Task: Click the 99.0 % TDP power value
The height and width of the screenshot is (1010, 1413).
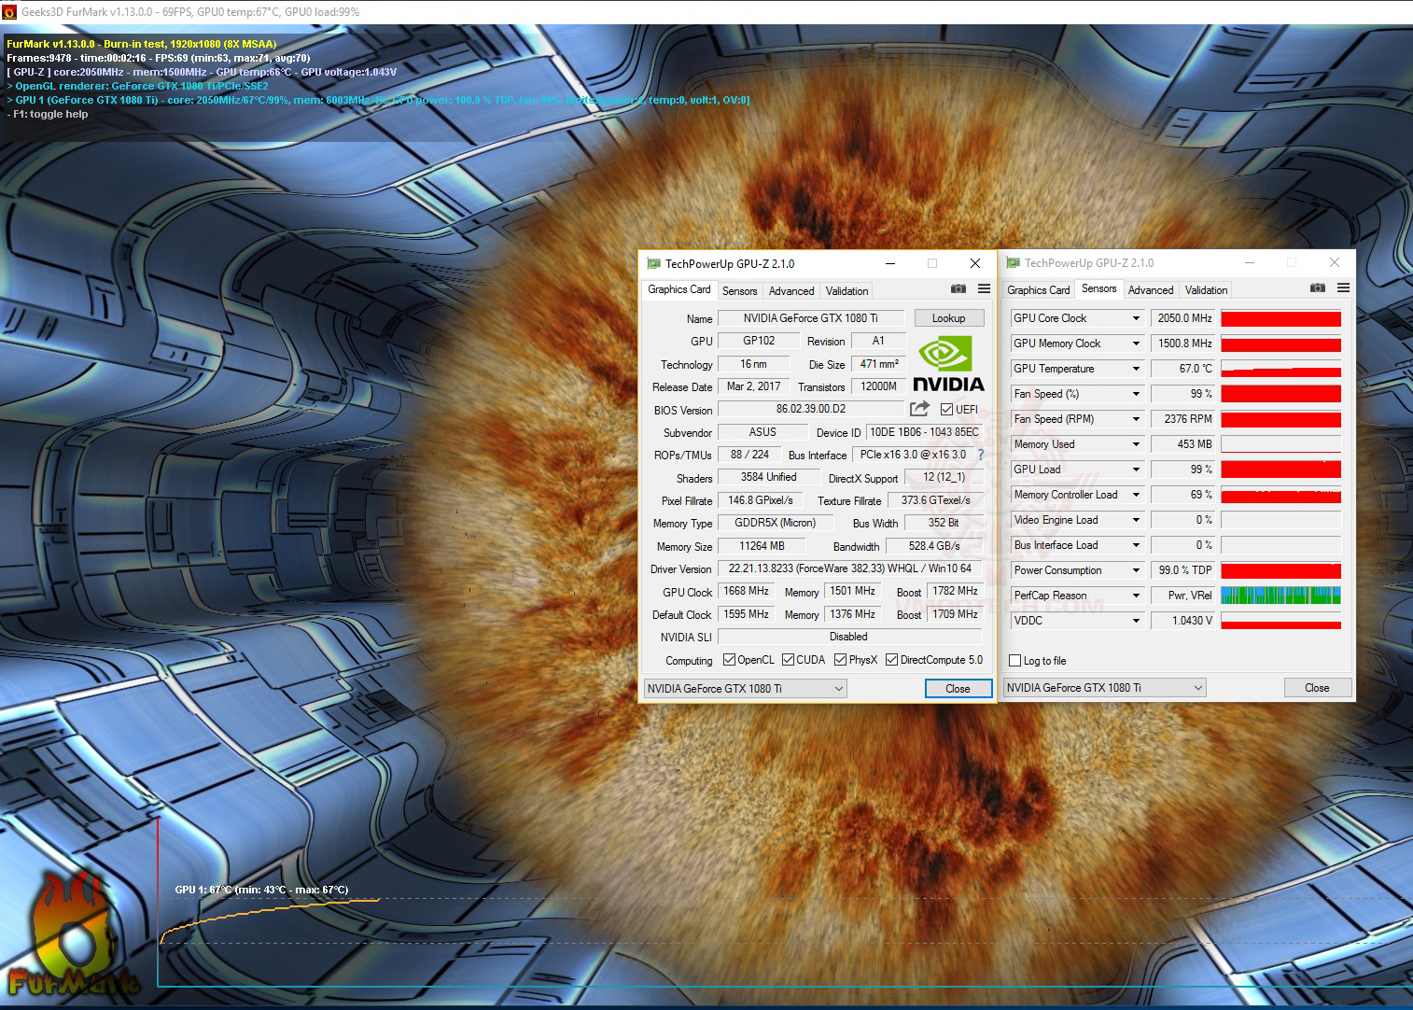Action: (x=1184, y=570)
